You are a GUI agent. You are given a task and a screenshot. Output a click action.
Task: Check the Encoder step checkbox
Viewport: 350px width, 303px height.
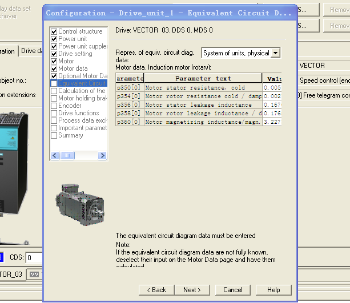point(54,106)
